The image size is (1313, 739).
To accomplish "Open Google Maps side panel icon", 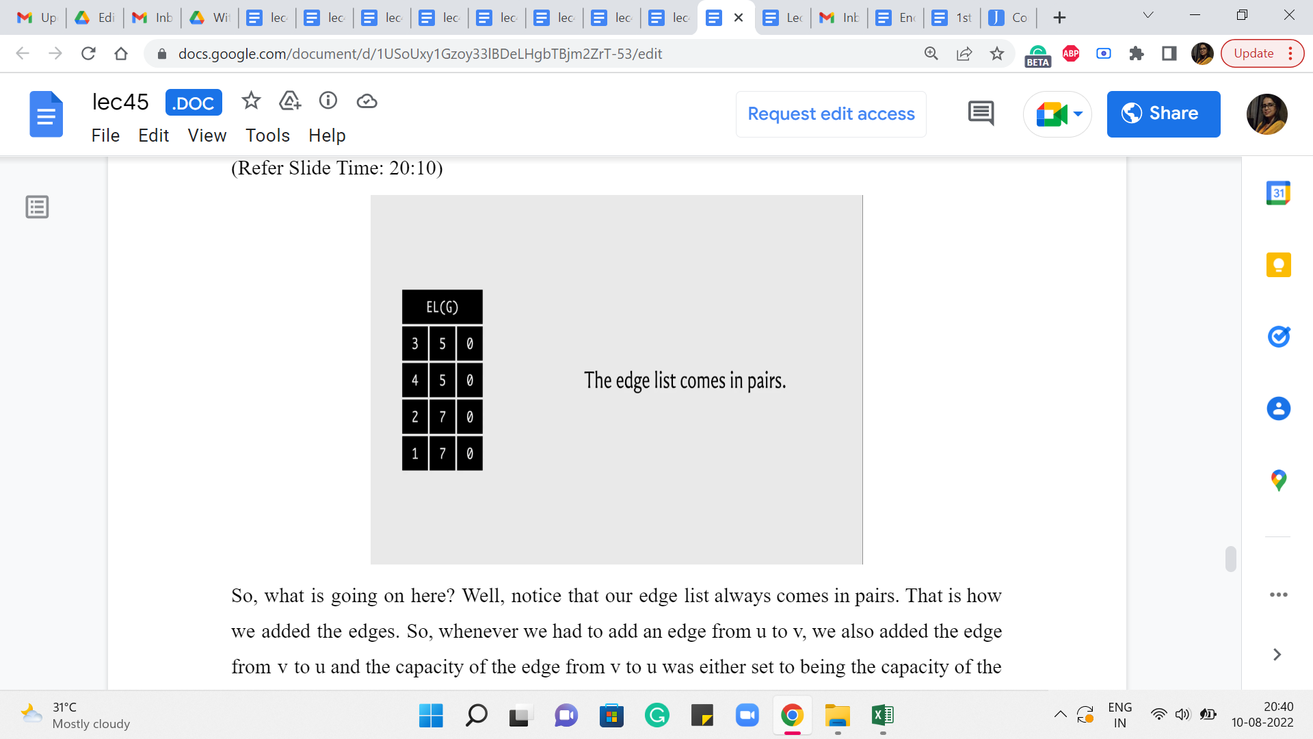I will tap(1278, 480).
